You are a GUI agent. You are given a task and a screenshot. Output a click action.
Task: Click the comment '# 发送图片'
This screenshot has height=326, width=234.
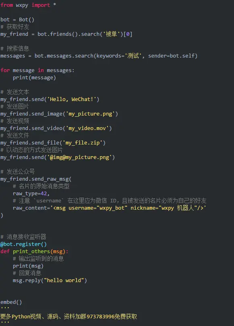tap(15, 106)
